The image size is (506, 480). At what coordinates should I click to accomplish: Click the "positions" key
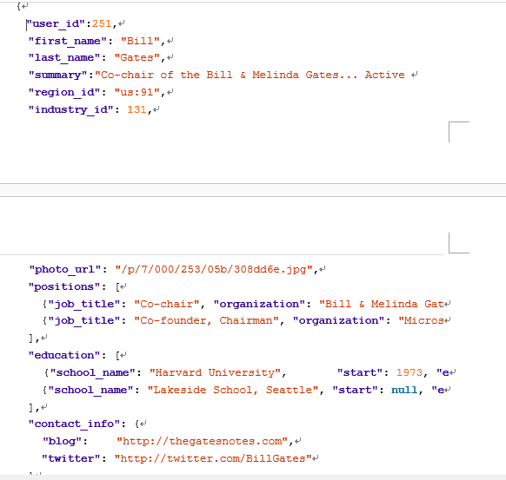64,287
